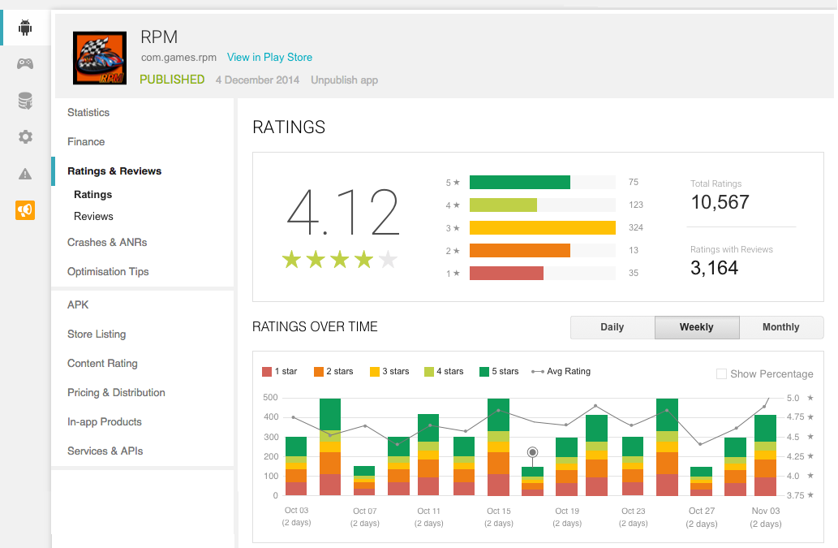838x548 pixels.
Task: Click the RPM app logo thumbnail
Action: click(x=99, y=58)
